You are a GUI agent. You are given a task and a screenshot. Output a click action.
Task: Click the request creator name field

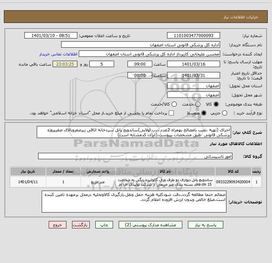tap(149, 54)
